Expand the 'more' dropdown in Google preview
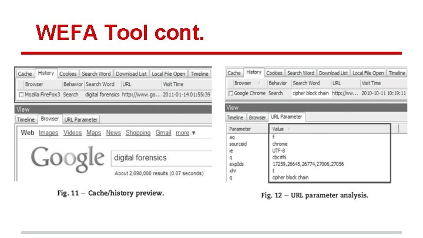Screen dimensions: 423x238 [186, 133]
